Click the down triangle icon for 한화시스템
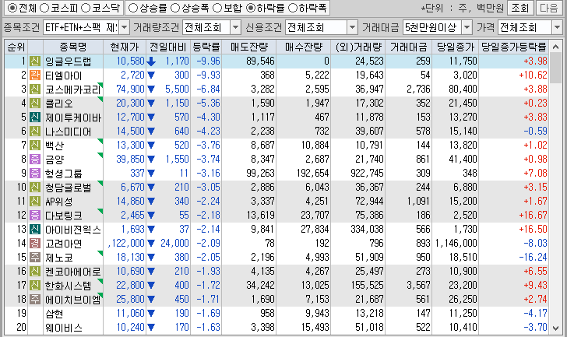The height and width of the screenshot is (337, 567). pos(151,286)
